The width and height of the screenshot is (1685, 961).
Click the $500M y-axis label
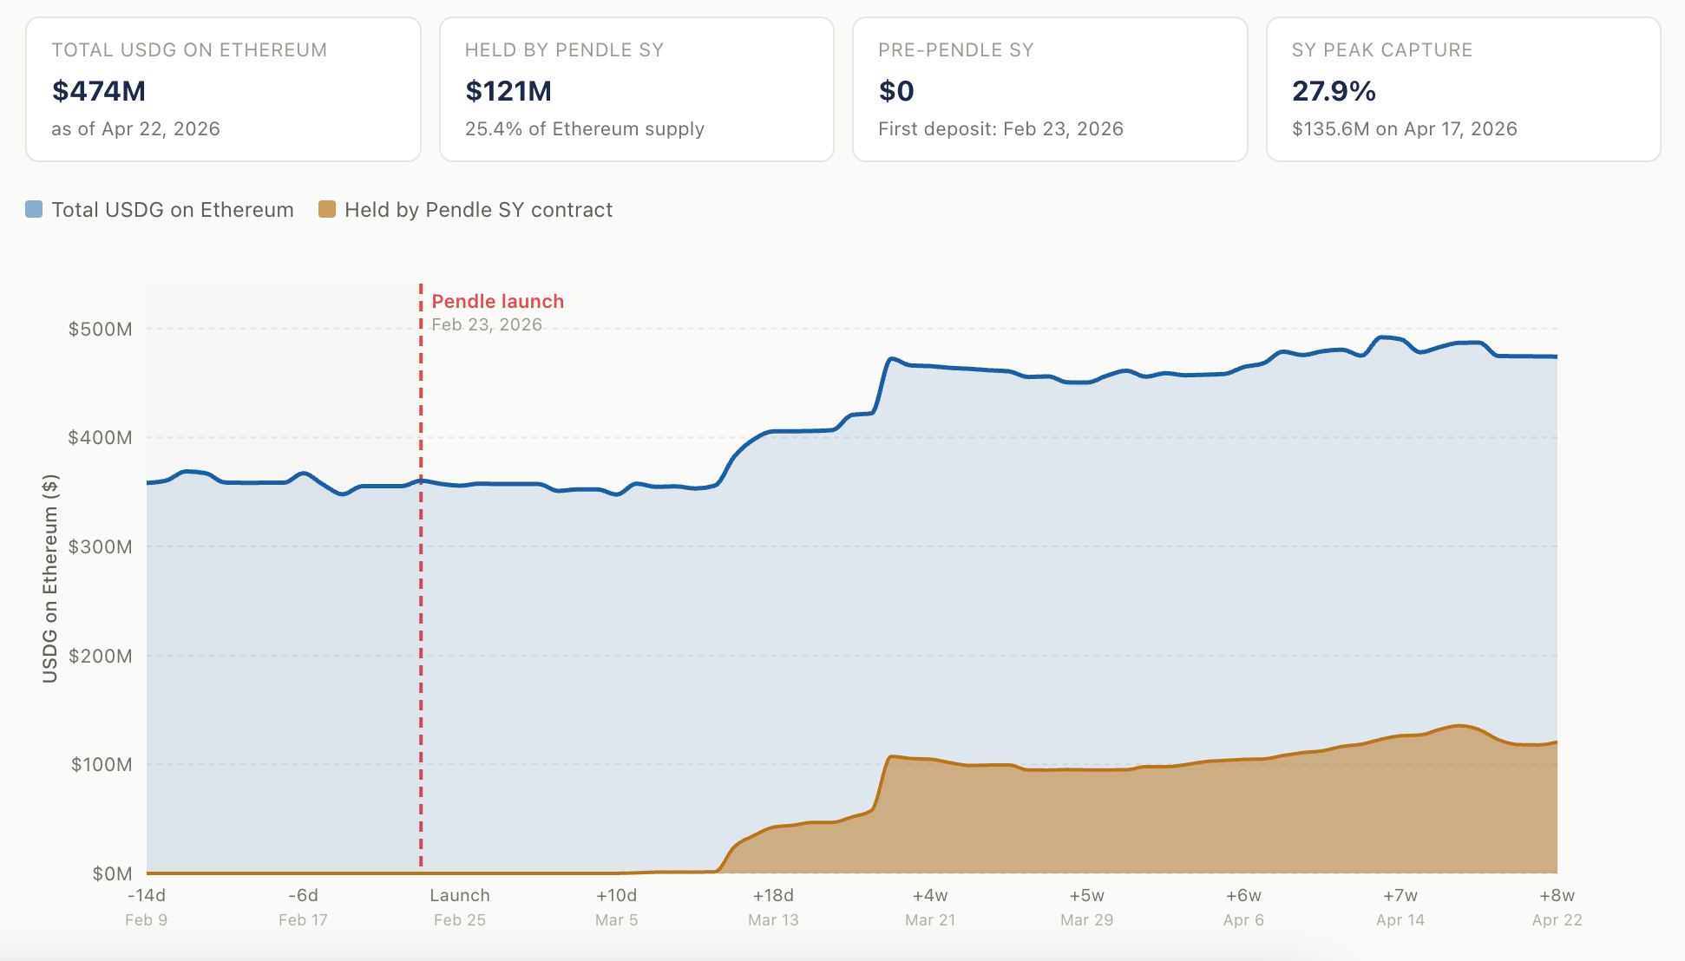(x=101, y=330)
